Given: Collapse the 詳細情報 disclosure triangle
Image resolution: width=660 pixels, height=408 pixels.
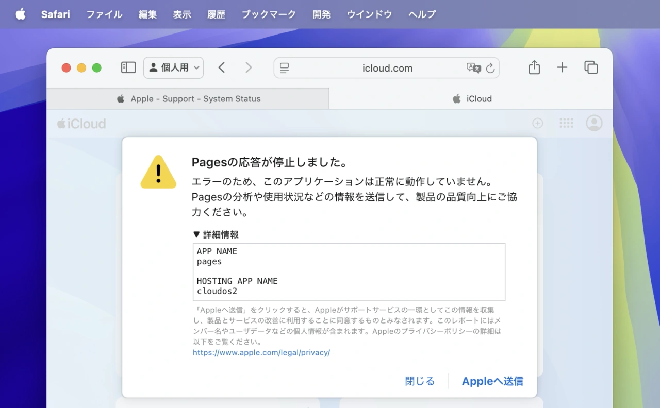Looking at the screenshot, I should [196, 234].
